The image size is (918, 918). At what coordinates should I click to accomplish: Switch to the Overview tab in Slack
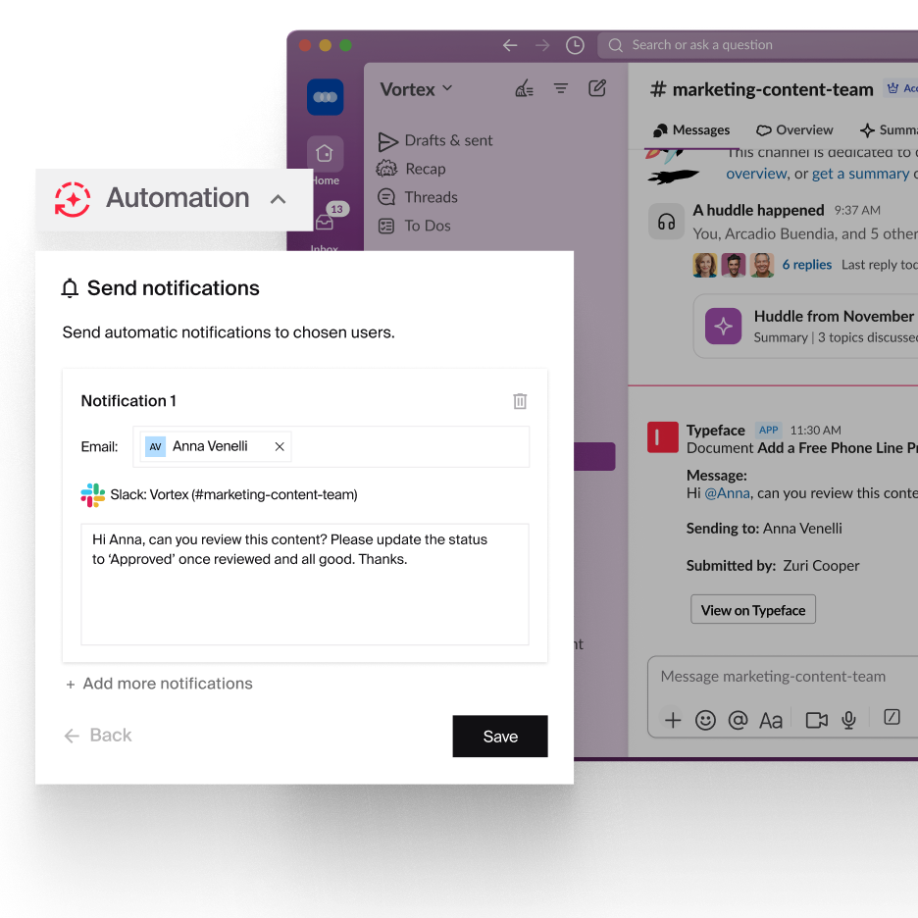(x=794, y=130)
